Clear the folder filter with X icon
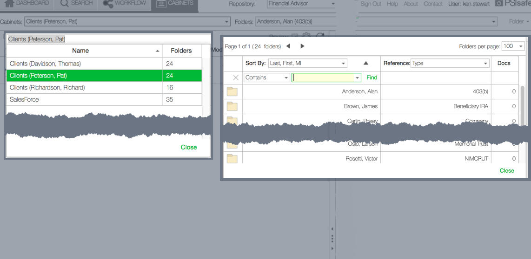 (235, 78)
